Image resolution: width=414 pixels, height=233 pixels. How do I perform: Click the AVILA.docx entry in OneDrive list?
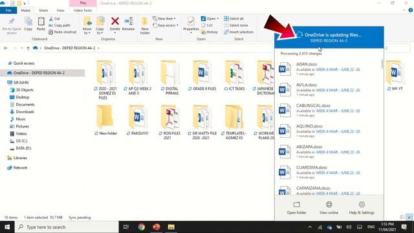tap(329, 90)
